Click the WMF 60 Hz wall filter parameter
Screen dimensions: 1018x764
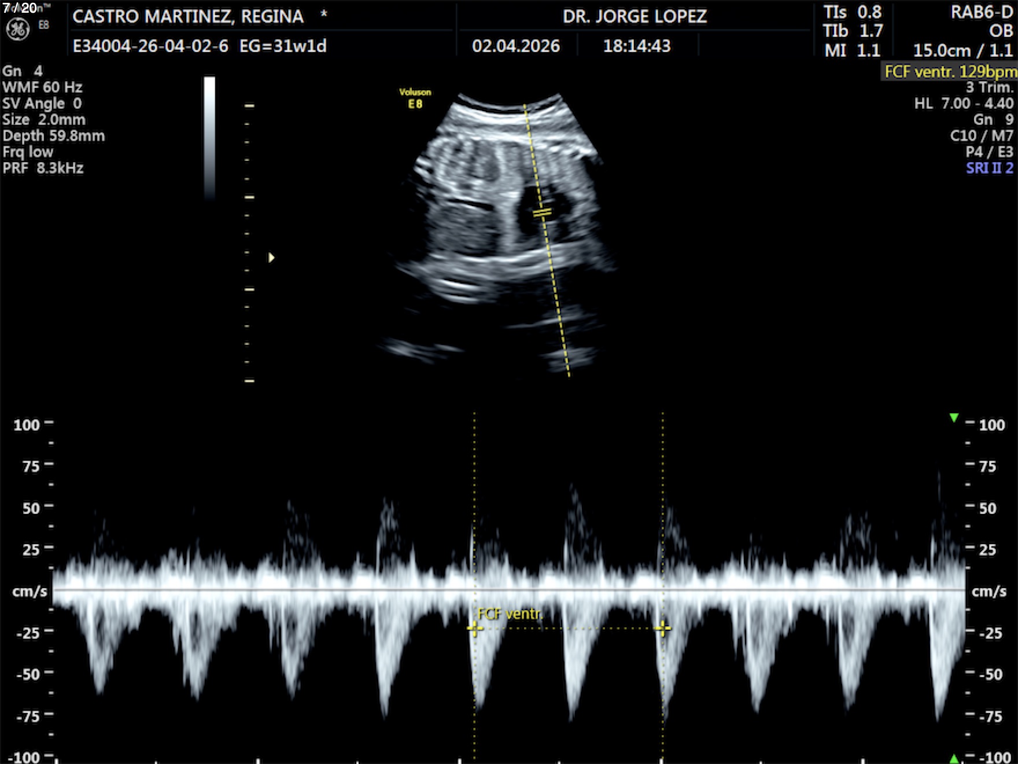[42, 87]
